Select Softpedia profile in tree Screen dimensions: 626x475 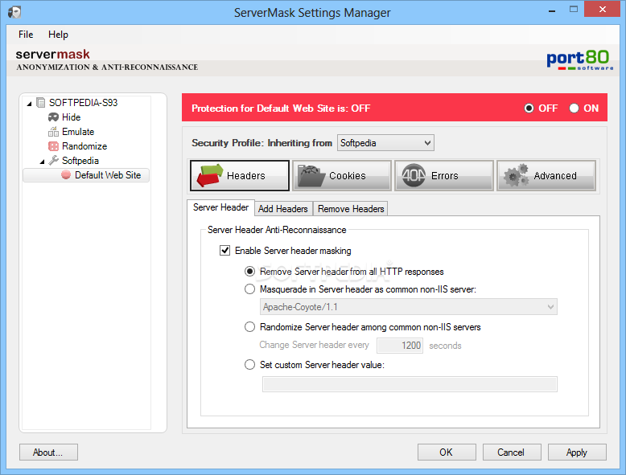tap(80, 161)
